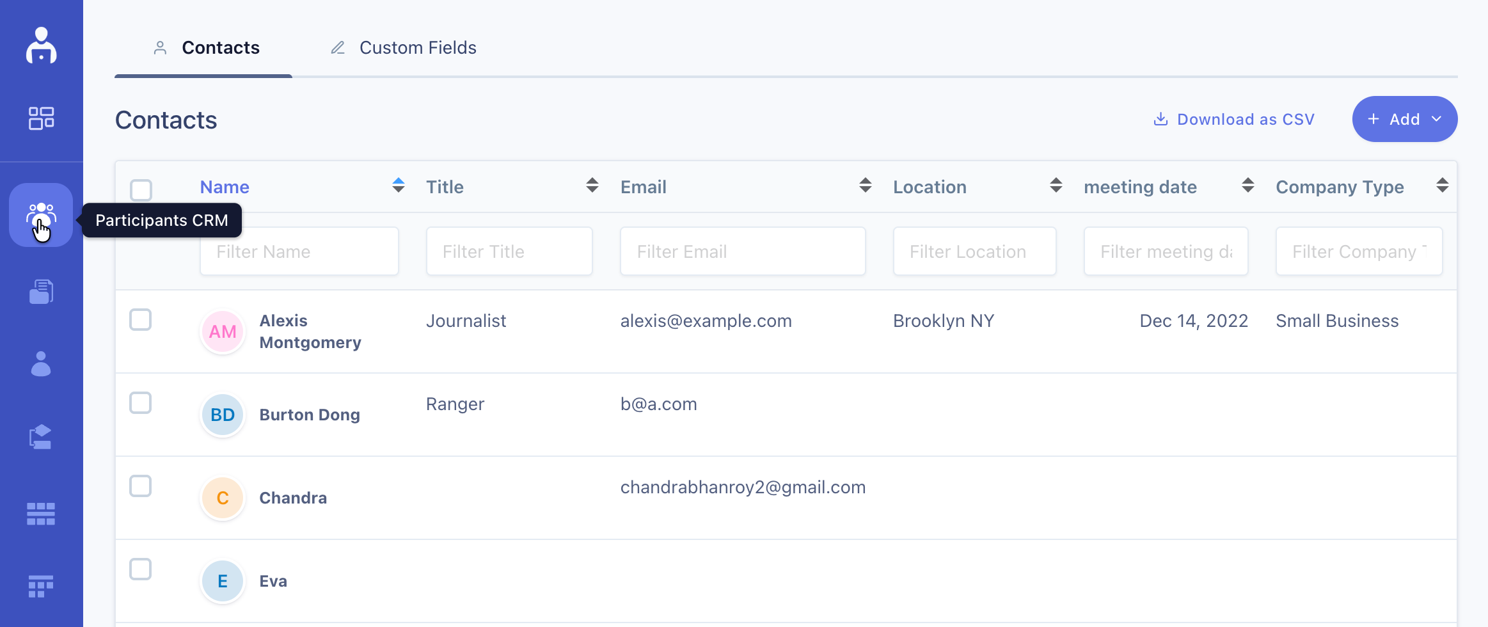The width and height of the screenshot is (1488, 627).
Task: Open the dashboard grid icon in sidebar
Action: (x=41, y=118)
